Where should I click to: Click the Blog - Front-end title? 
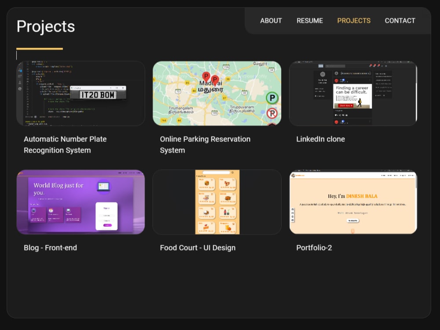click(x=50, y=248)
